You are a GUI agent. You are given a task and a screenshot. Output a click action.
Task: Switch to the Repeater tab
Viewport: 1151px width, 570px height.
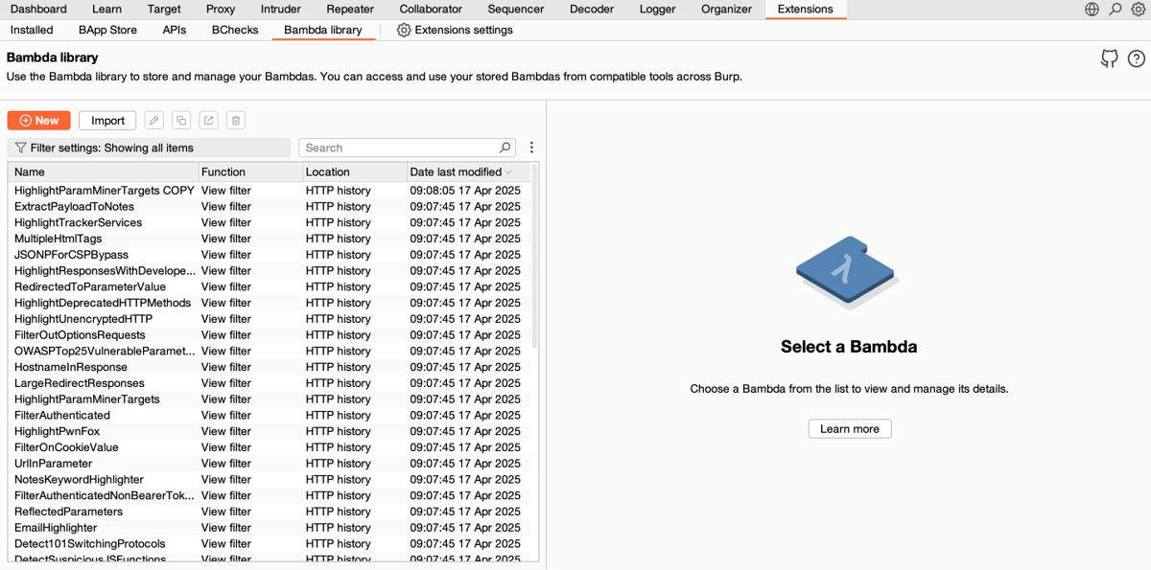350,10
